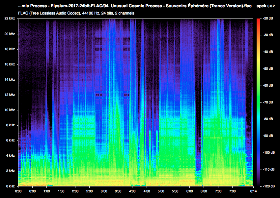The width and height of the screenshot is (280, 198).
Task: Click the 16 kHz axis label
Action: (10, 64)
